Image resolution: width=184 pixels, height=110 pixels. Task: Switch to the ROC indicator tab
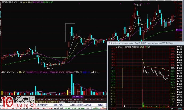point(86,99)
